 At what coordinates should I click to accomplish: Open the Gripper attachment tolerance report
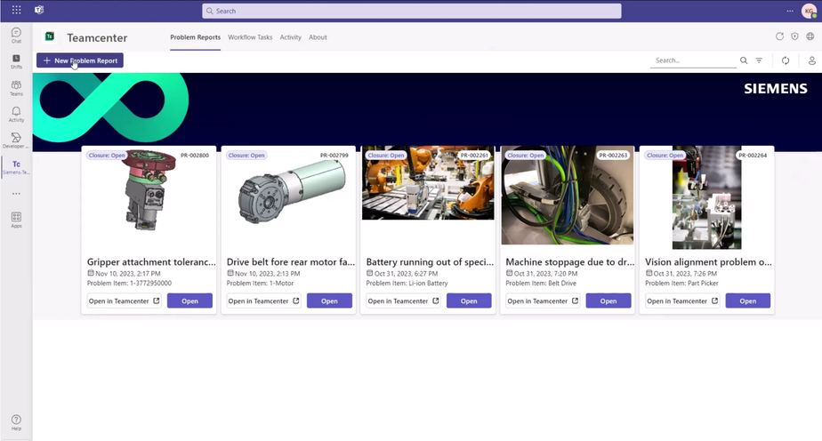pyautogui.click(x=189, y=301)
